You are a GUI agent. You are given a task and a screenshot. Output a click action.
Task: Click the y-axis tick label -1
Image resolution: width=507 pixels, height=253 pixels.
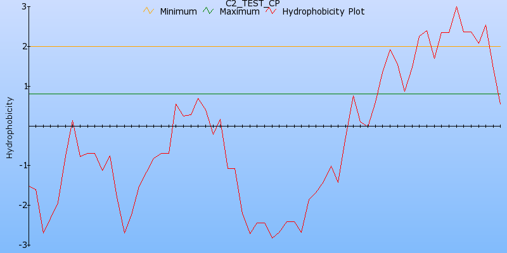coord(22,166)
